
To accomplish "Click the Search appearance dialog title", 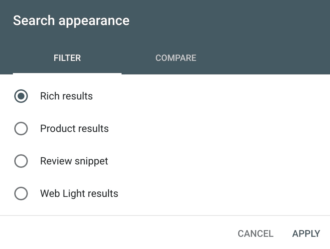I will coord(71,21).
